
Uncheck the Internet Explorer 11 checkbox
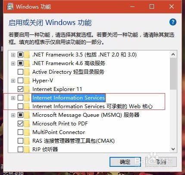click(x=20, y=89)
